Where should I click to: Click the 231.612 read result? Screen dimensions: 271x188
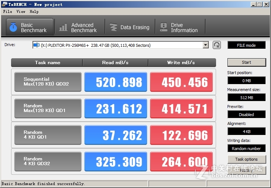coord(116,108)
